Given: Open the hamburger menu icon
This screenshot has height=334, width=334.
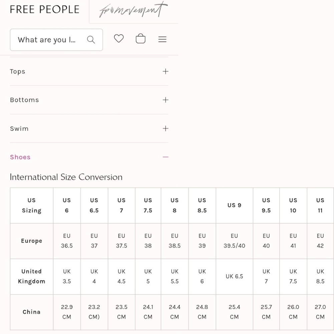Looking at the screenshot, I should 162,39.
